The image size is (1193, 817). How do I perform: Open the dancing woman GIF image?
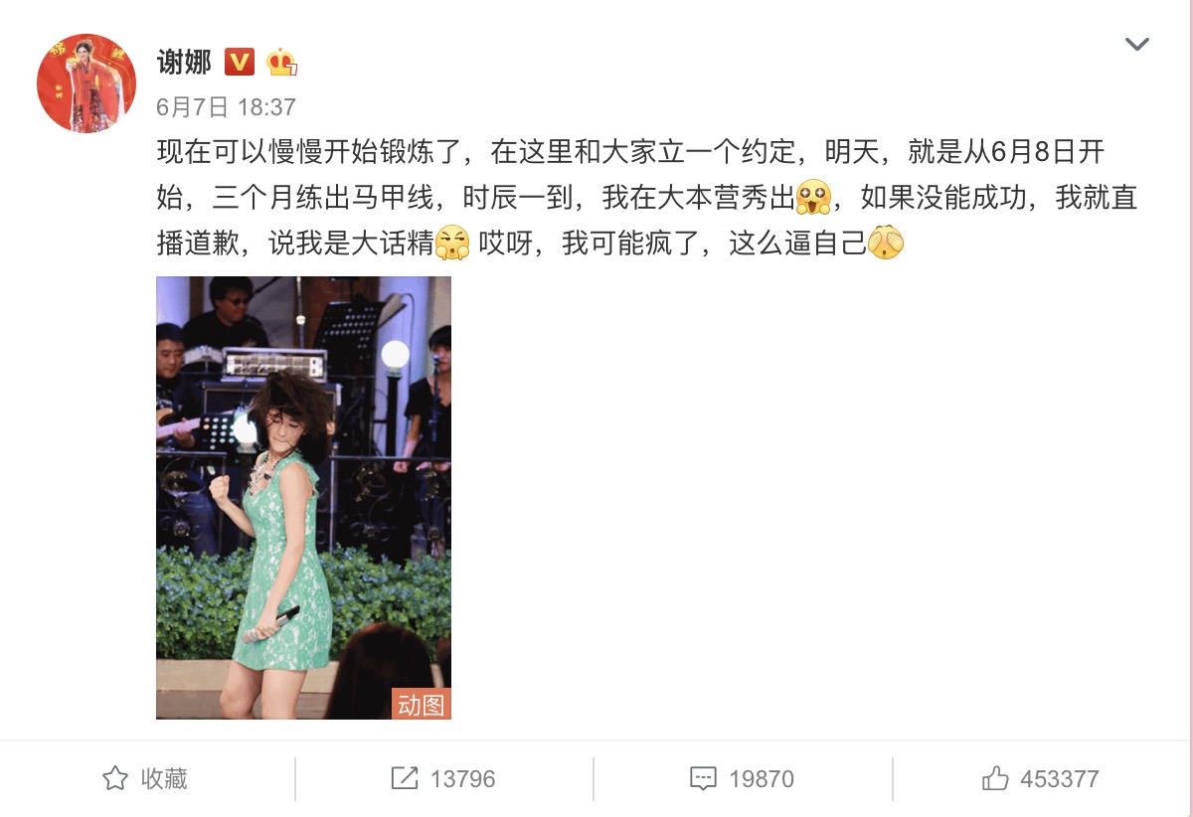pyautogui.click(x=303, y=497)
